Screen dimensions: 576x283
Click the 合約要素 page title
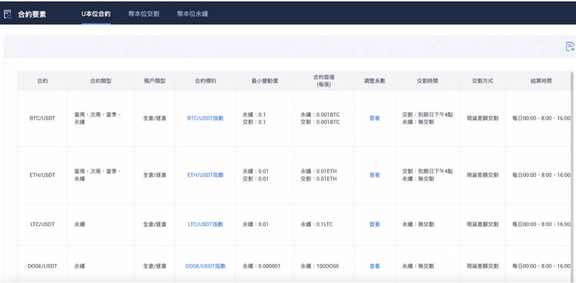click(32, 15)
